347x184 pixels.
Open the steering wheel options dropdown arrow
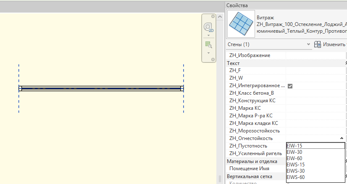pyautogui.click(x=208, y=35)
